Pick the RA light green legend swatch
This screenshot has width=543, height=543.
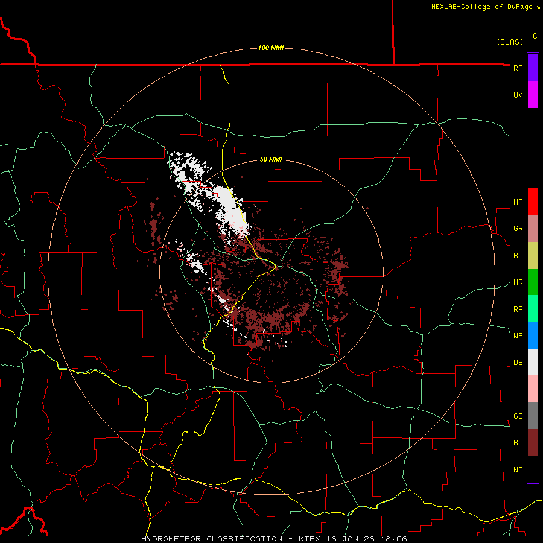[533, 309]
